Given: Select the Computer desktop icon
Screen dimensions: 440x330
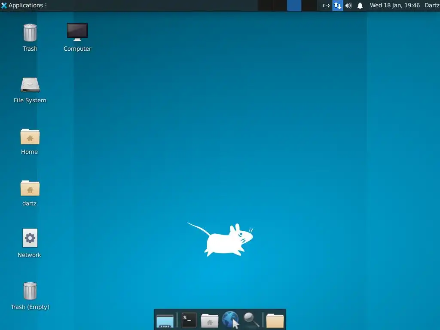Looking at the screenshot, I should pos(77,38).
